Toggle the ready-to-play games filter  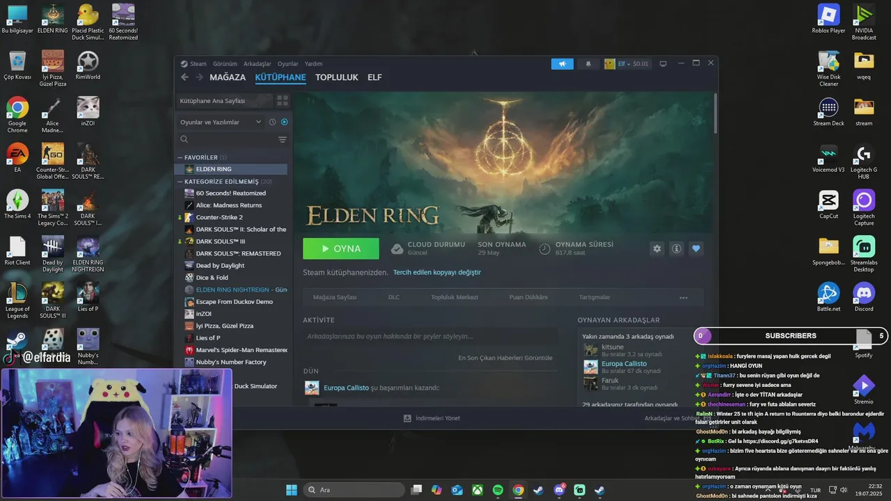pyautogui.click(x=284, y=122)
